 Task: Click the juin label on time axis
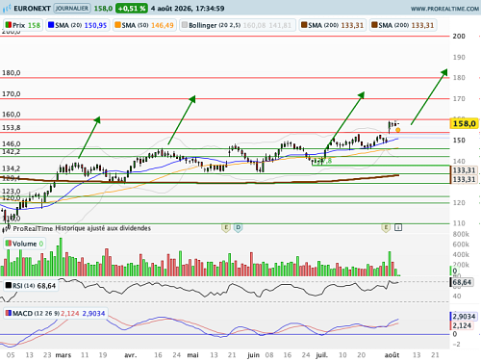click(253, 355)
